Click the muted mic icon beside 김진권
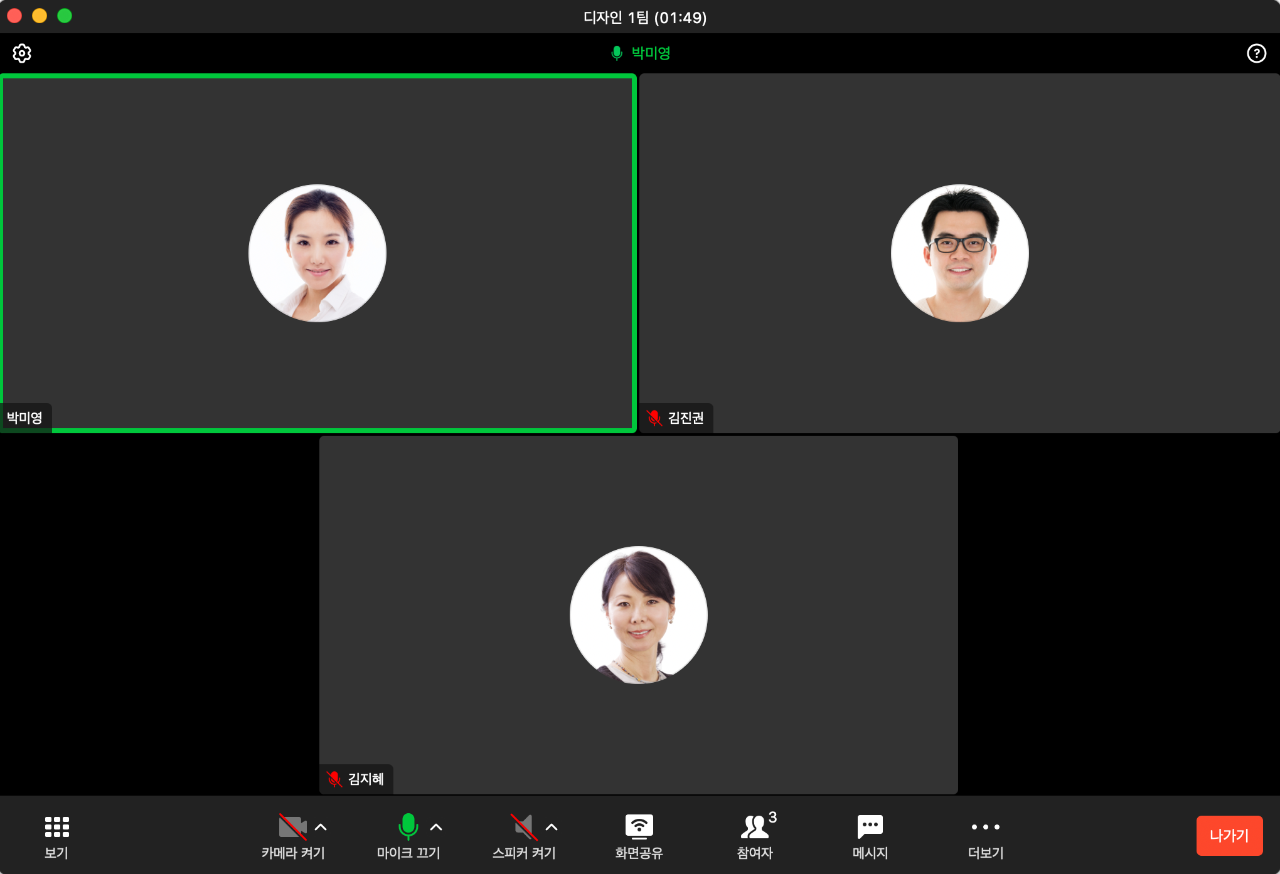The width and height of the screenshot is (1280, 874). 654,418
